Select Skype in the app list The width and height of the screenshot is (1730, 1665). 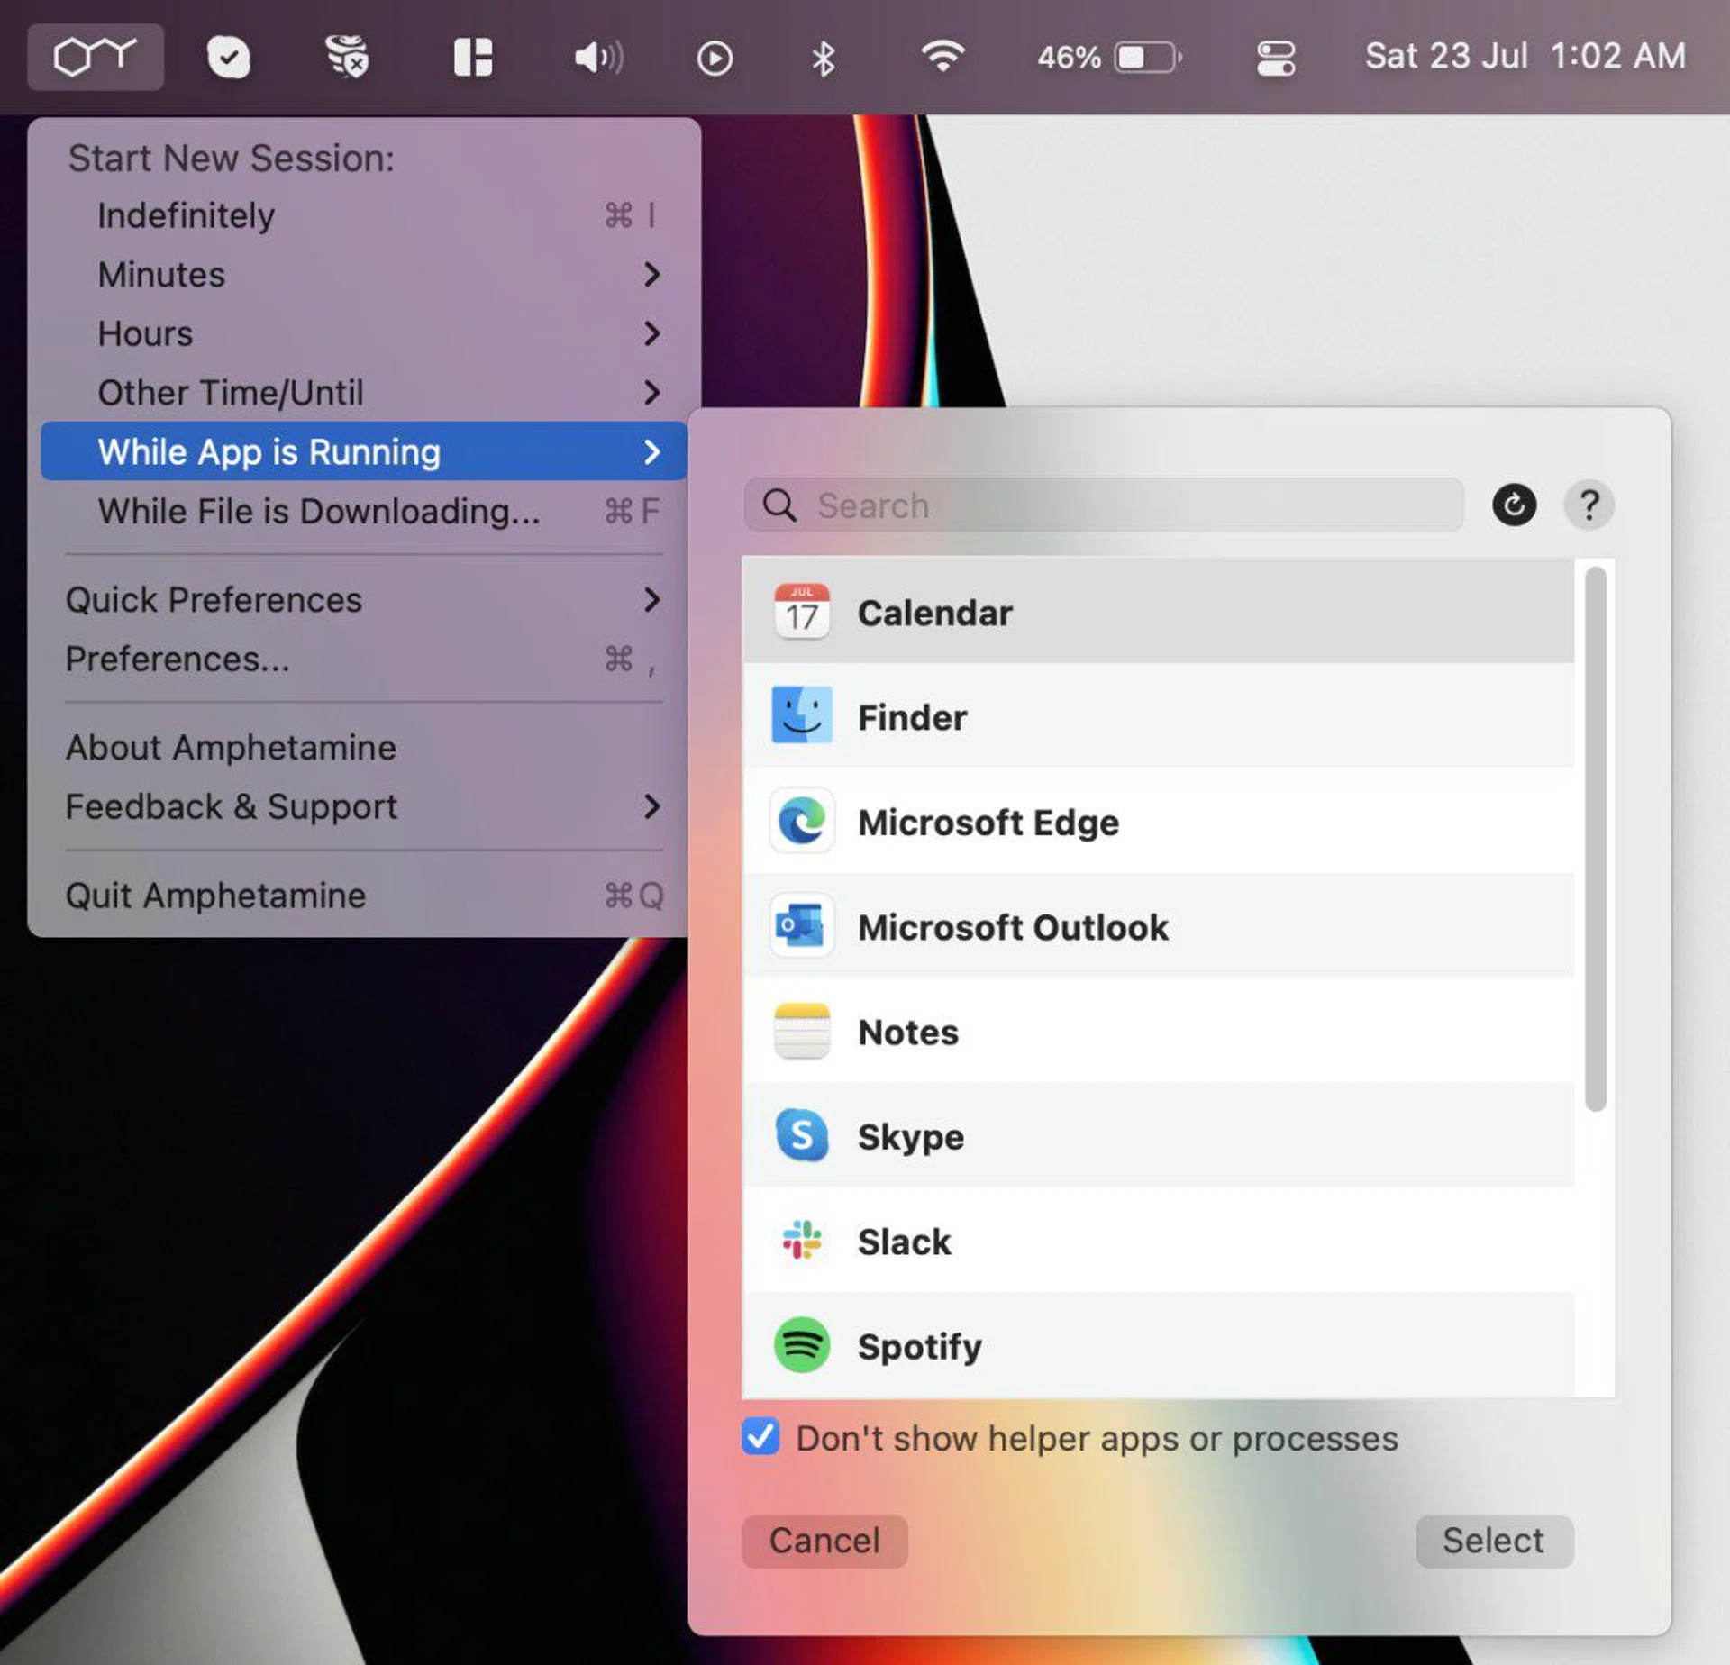(x=910, y=1136)
